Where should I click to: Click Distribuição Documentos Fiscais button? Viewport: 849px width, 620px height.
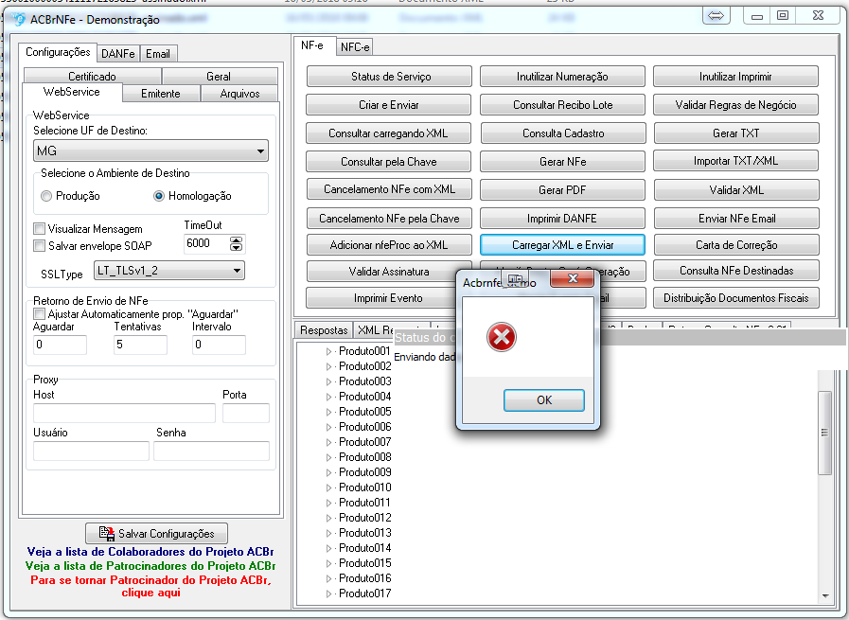pyautogui.click(x=736, y=298)
